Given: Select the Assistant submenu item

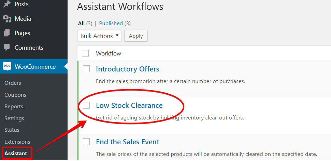Looking at the screenshot, I should 16,154.
